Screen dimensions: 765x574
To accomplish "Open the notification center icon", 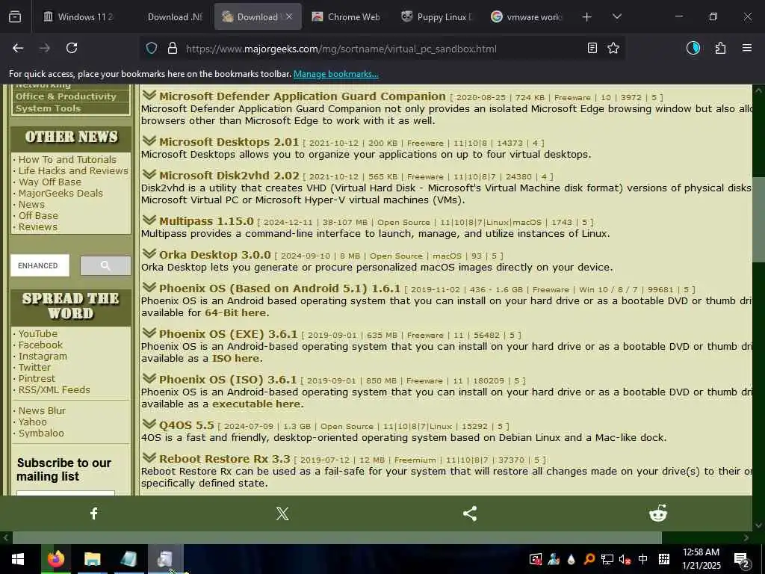I will pyautogui.click(x=742, y=560).
